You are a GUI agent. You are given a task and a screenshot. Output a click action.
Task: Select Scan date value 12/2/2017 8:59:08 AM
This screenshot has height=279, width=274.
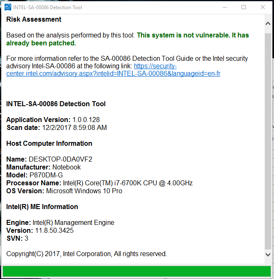pos(74,127)
